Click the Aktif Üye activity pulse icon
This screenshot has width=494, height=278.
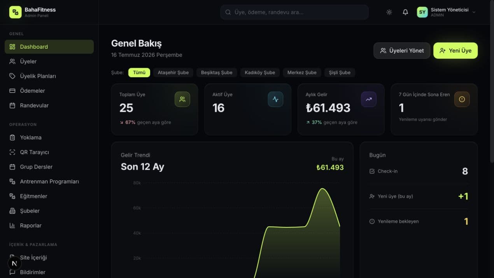point(275,99)
